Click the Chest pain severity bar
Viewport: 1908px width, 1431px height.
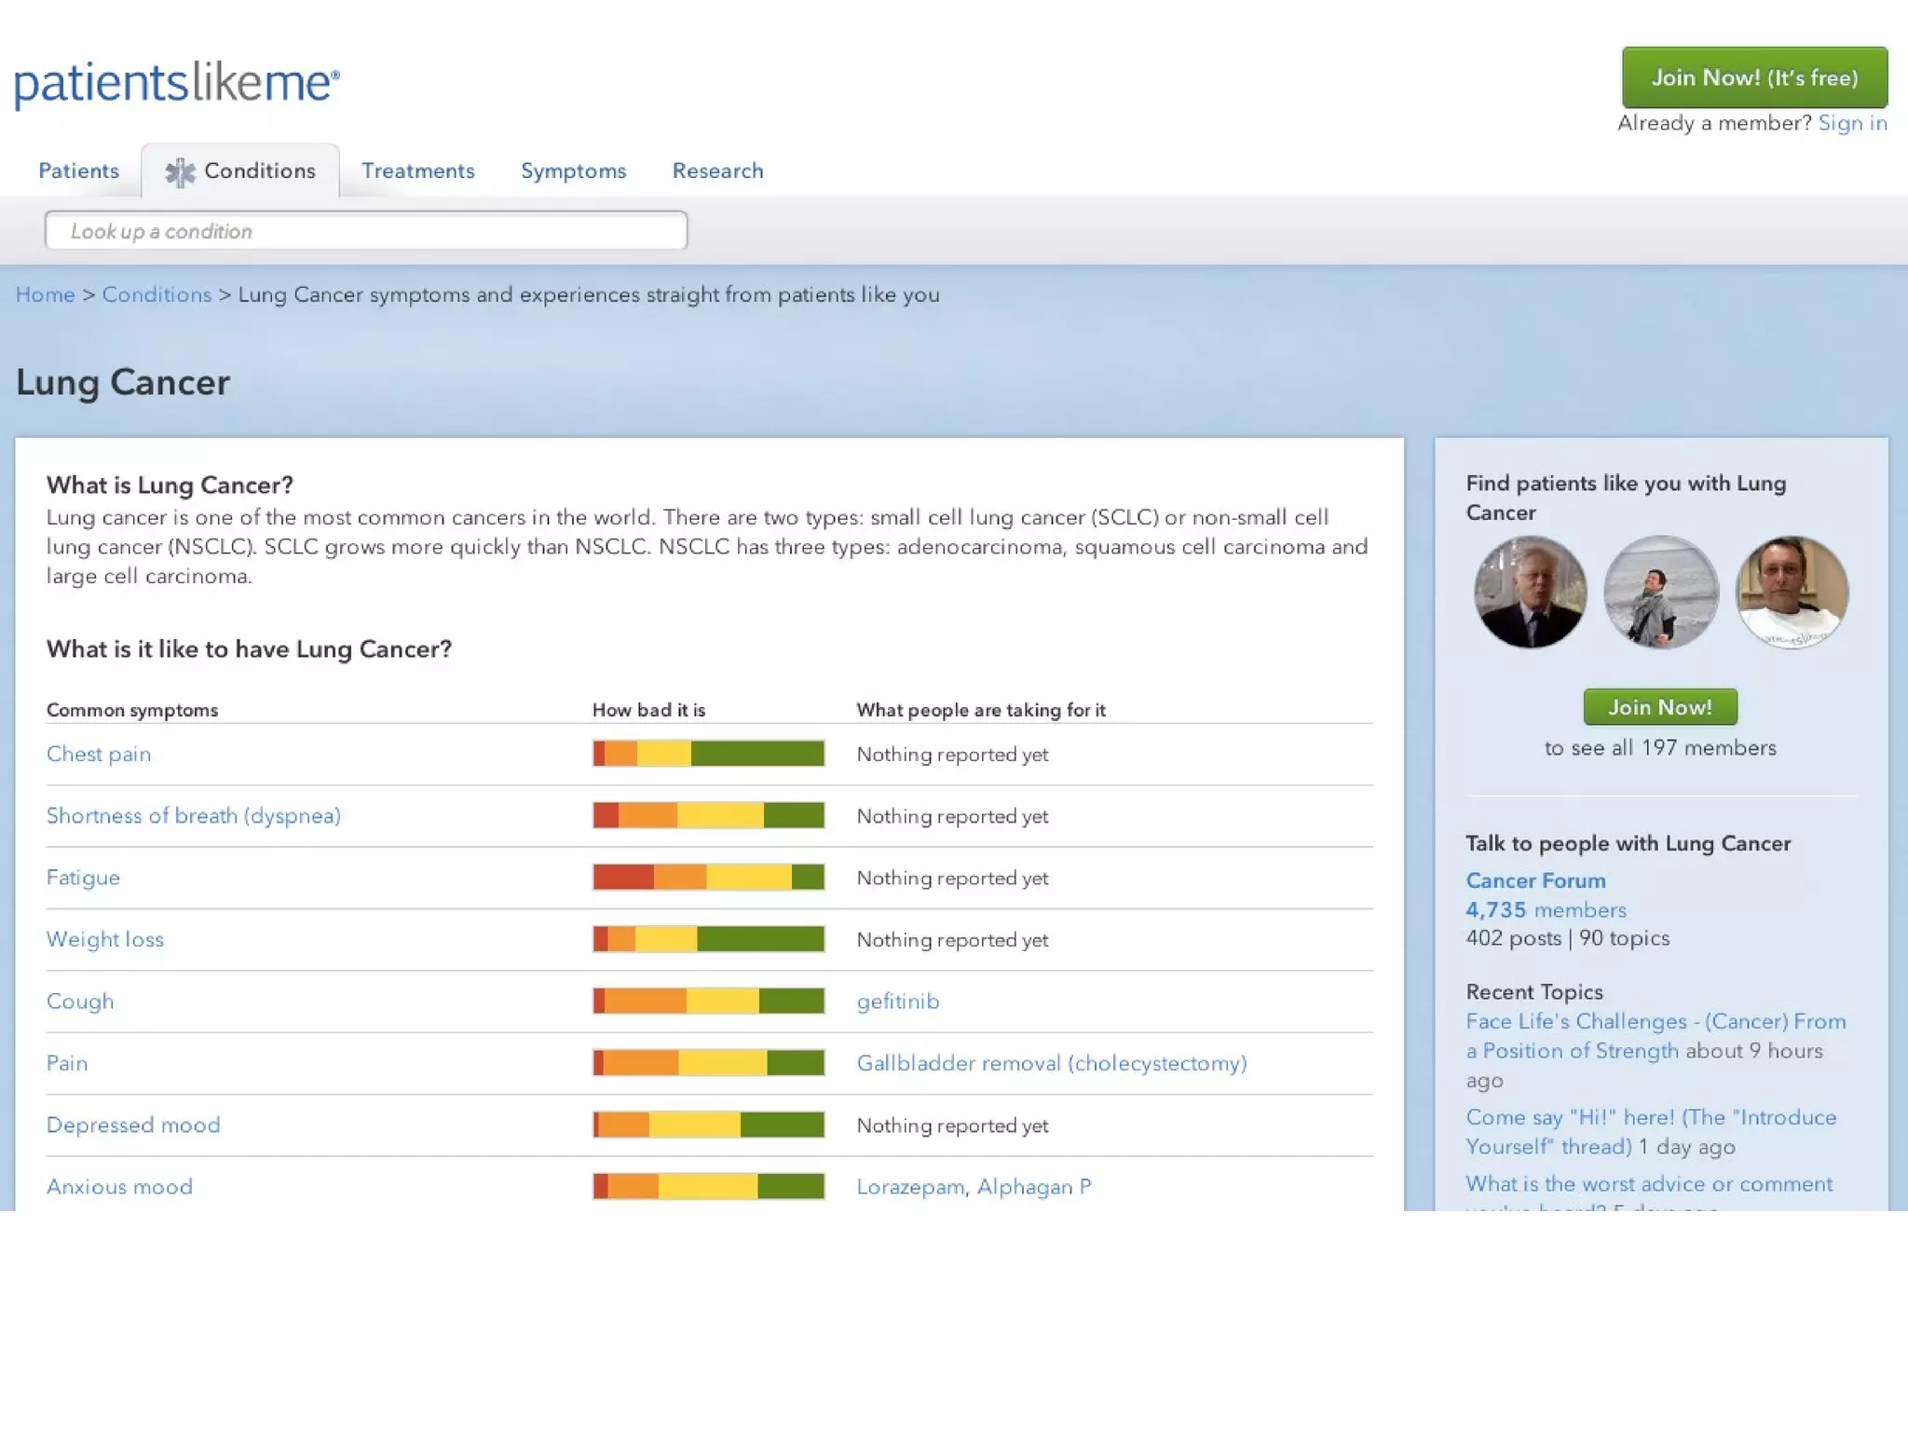point(708,754)
